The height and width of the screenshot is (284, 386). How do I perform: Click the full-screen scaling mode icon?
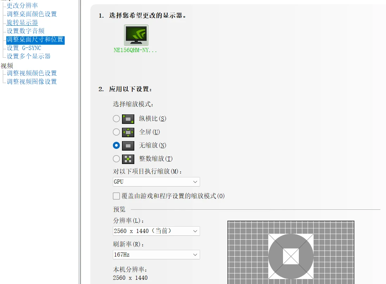[x=128, y=132]
